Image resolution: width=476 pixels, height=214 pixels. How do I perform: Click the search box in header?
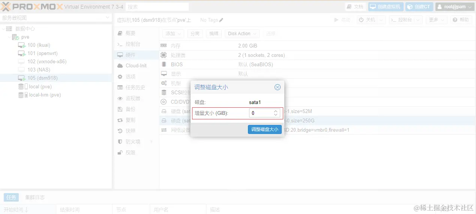coord(157,7)
